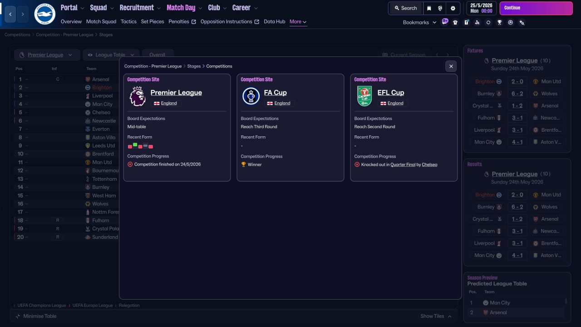Click the date and time display
This screenshot has height=327, width=581.
click(x=482, y=8)
